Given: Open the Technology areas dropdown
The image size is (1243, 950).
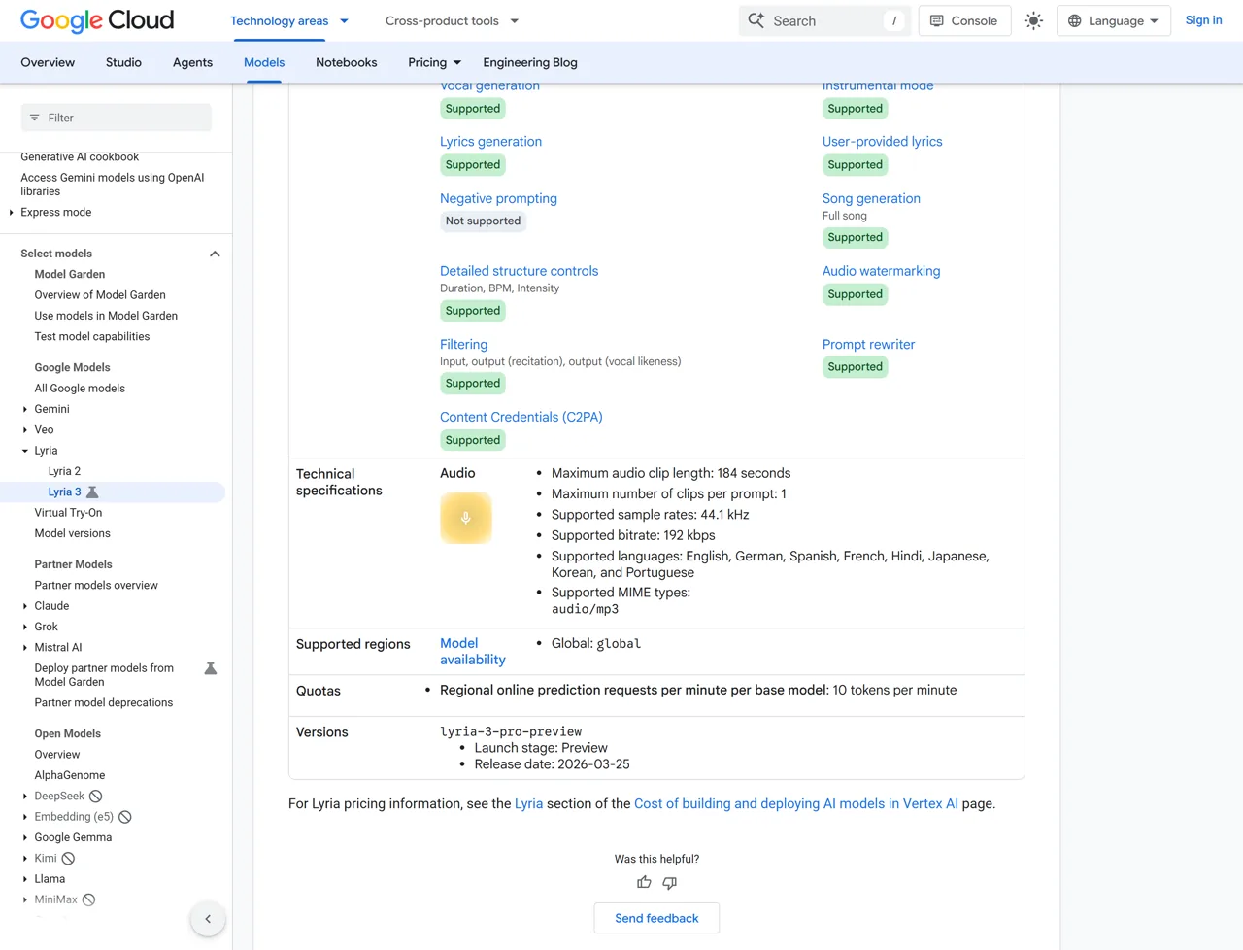Looking at the screenshot, I should coord(289,20).
